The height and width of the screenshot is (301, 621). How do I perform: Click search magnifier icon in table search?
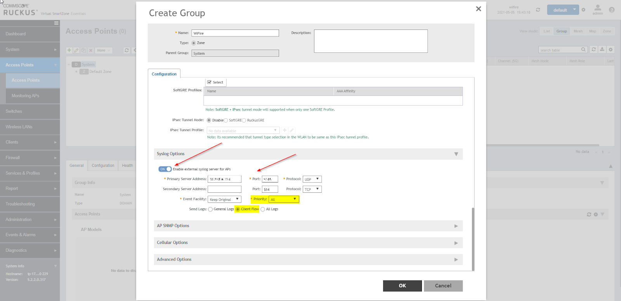click(583, 50)
